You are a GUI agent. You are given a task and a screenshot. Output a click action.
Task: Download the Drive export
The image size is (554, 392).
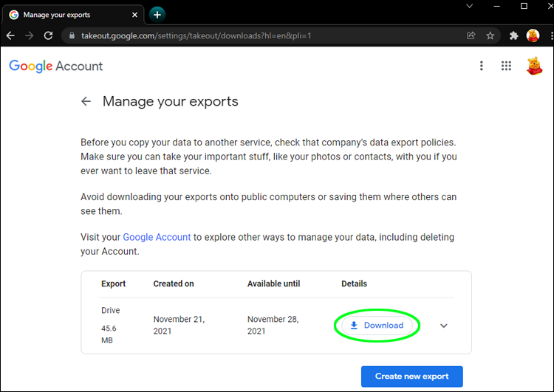[x=377, y=326]
